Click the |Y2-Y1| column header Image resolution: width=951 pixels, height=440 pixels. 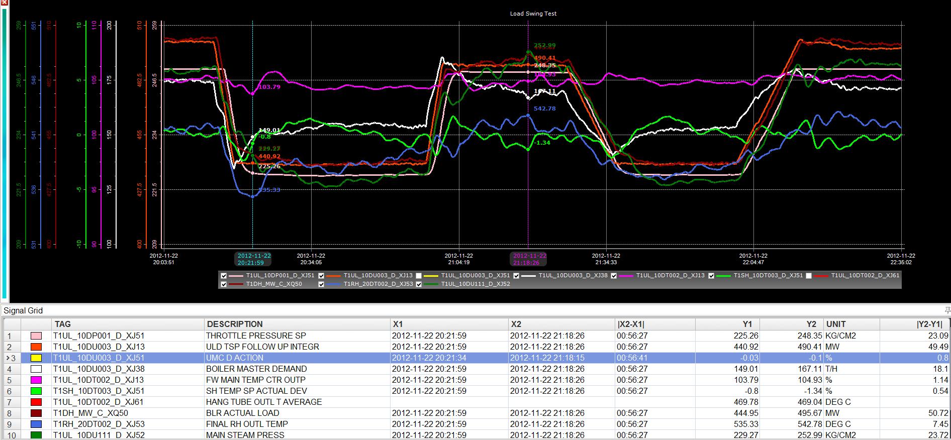tap(915, 324)
